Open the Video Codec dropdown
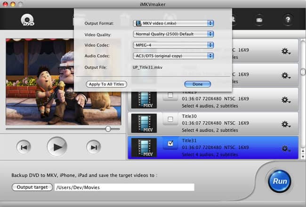 tap(173, 45)
